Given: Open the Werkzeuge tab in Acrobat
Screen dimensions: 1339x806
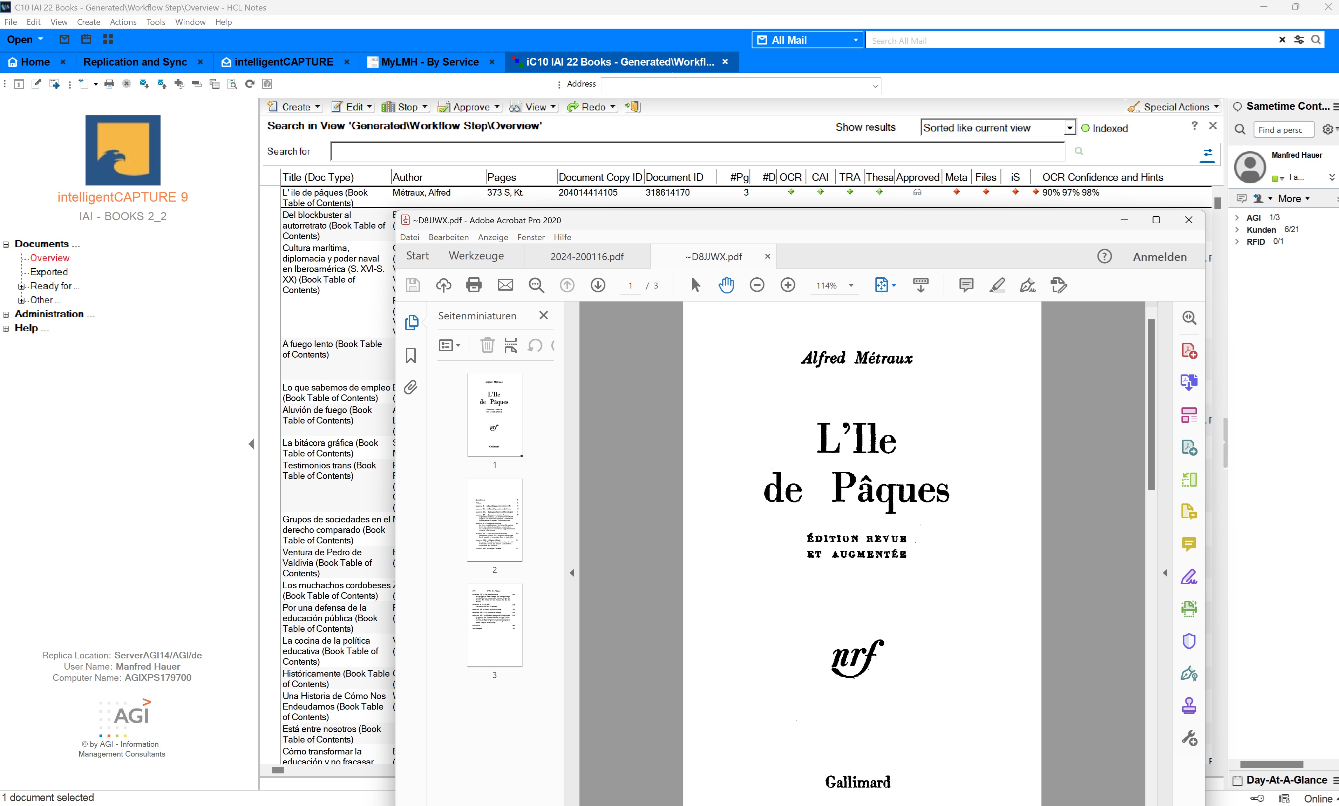Looking at the screenshot, I should point(476,256).
